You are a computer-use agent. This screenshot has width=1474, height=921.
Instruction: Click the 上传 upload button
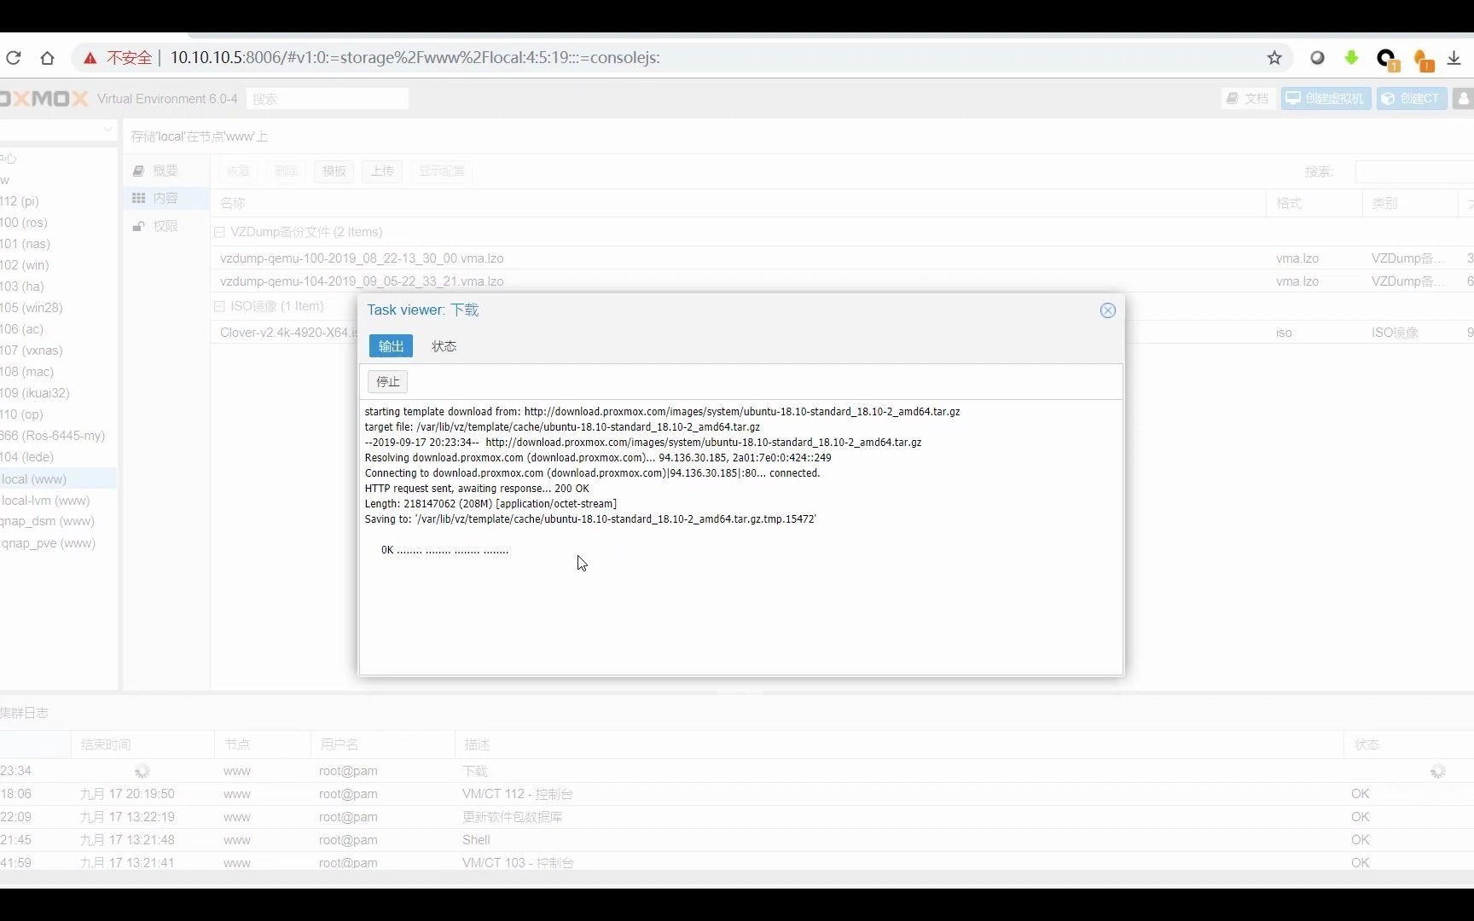tap(382, 171)
